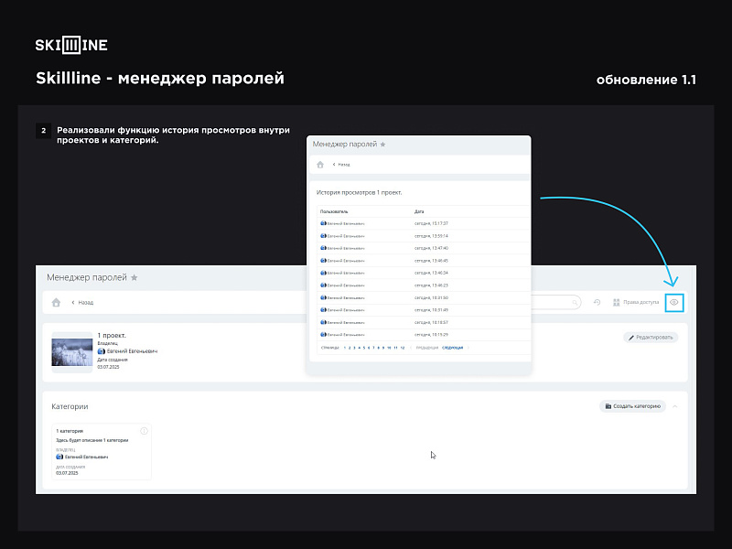Viewport: 732px width, 549px height.
Task: Click the history restore arrow icon near search
Action: [x=595, y=302]
